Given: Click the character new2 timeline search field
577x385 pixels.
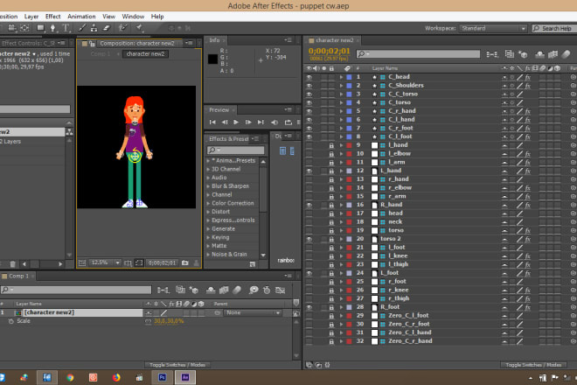Looking at the screenshot, I should [x=418, y=54].
